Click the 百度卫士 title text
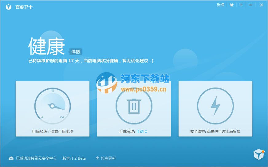The image size is (268, 167). 24,7
